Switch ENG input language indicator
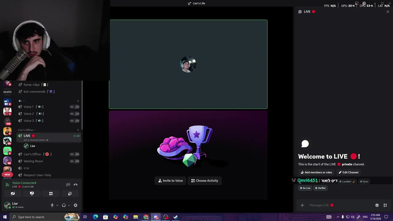The height and width of the screenshot is (221, 393). (x=365, y=217)
